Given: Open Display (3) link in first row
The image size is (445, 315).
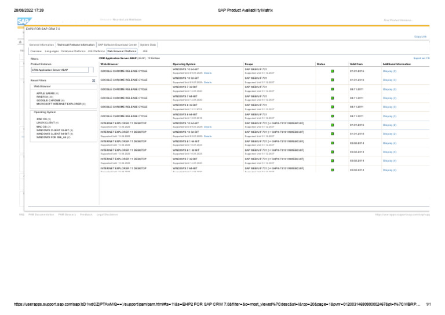Looking at the screenshot, I should pos(389,71).
